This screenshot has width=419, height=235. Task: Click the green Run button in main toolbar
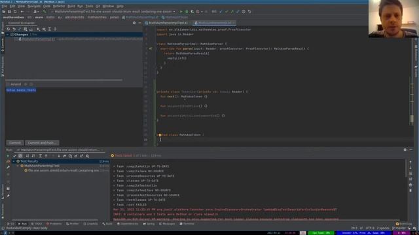tap(181, 12)
